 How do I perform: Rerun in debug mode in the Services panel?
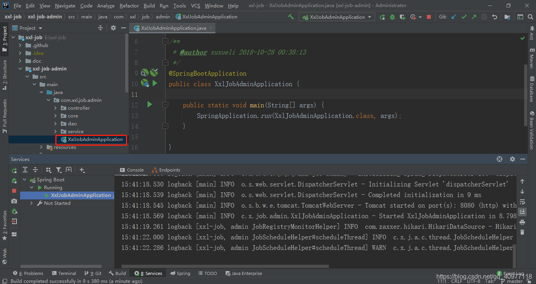[14, 181]
